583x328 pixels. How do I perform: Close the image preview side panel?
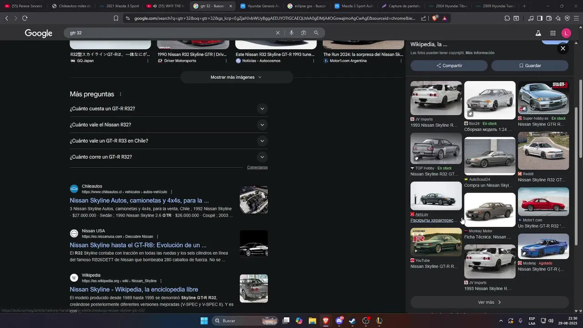click(x=563, y=48)
